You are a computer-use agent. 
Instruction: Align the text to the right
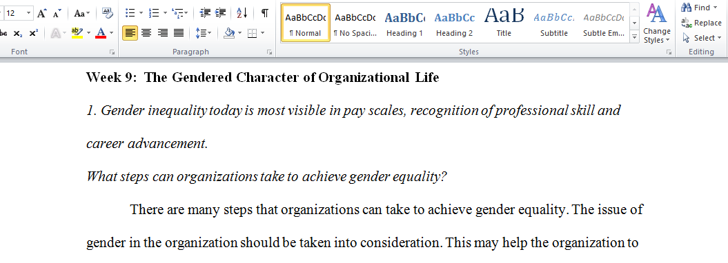pyautogui.click(x=162, y=33)
